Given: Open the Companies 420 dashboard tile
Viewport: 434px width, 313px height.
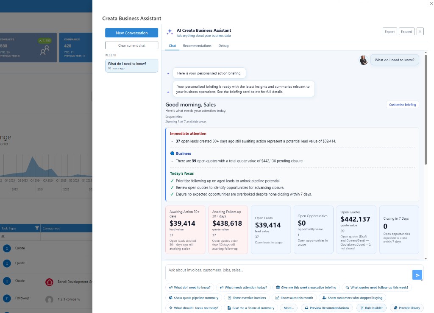Looking at the screenshot, I should [75, 48].
